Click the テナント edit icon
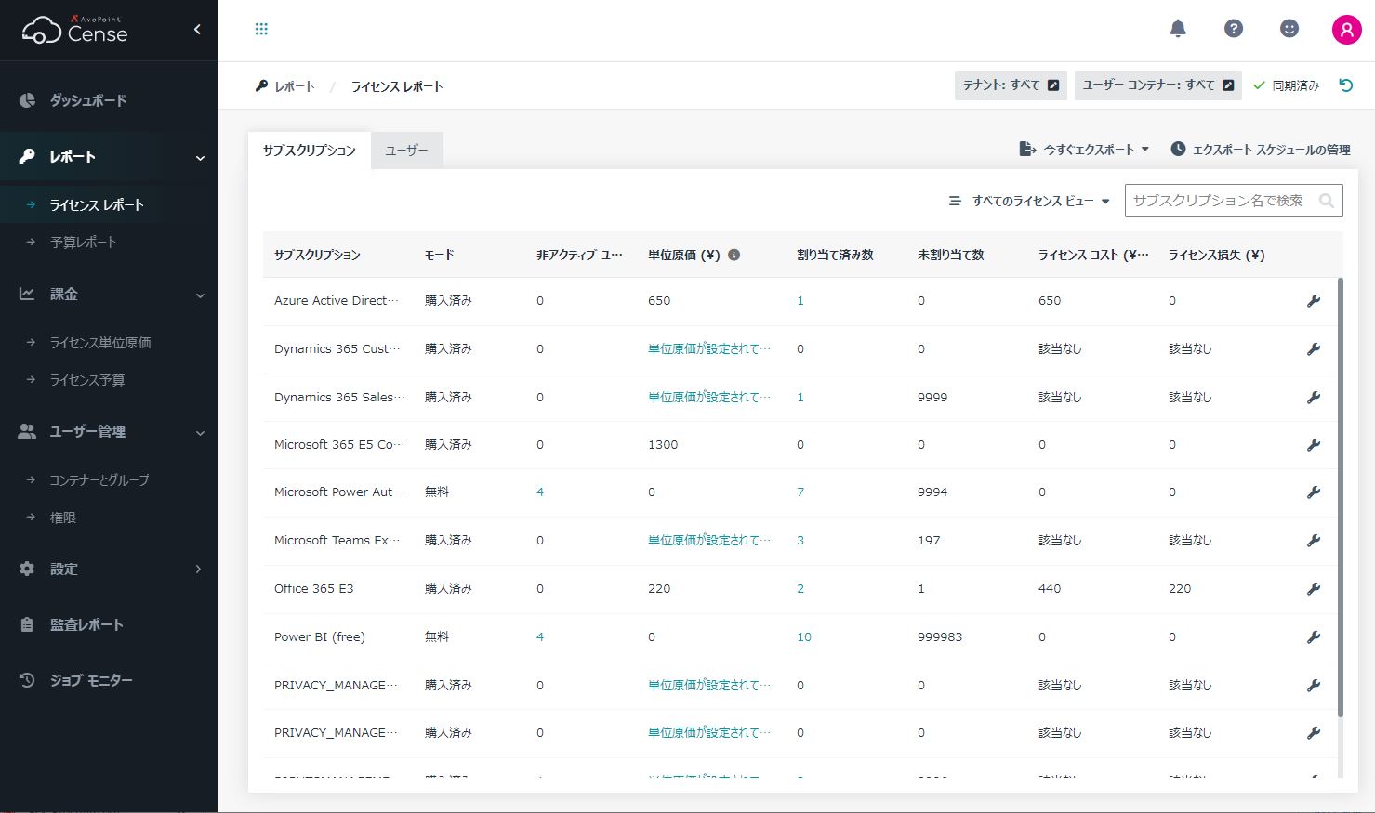The height and width of the screenshot is (813, 1375). click(1053, 85)
